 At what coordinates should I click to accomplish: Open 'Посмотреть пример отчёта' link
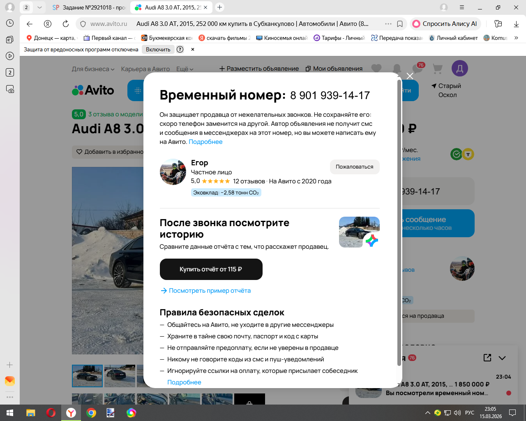click(205, 291)
